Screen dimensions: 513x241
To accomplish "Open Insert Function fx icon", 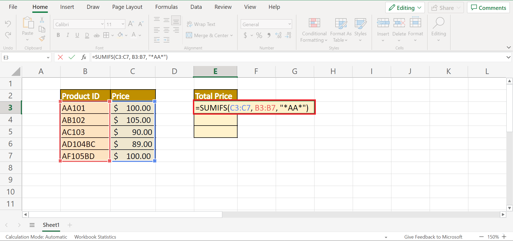I will point(84,57).
